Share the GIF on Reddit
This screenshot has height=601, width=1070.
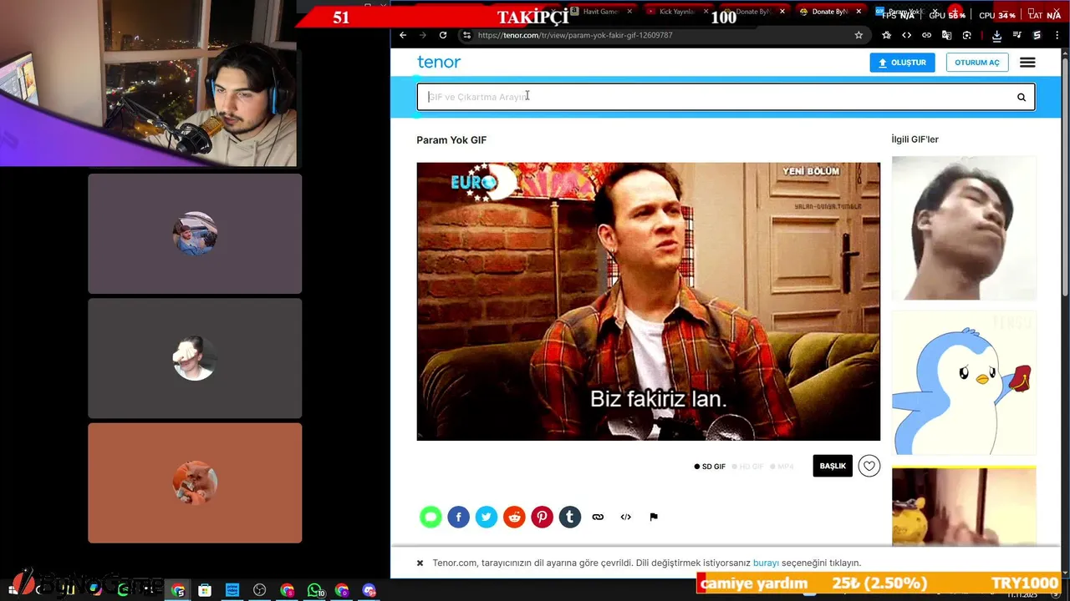[x=514, y=518]
